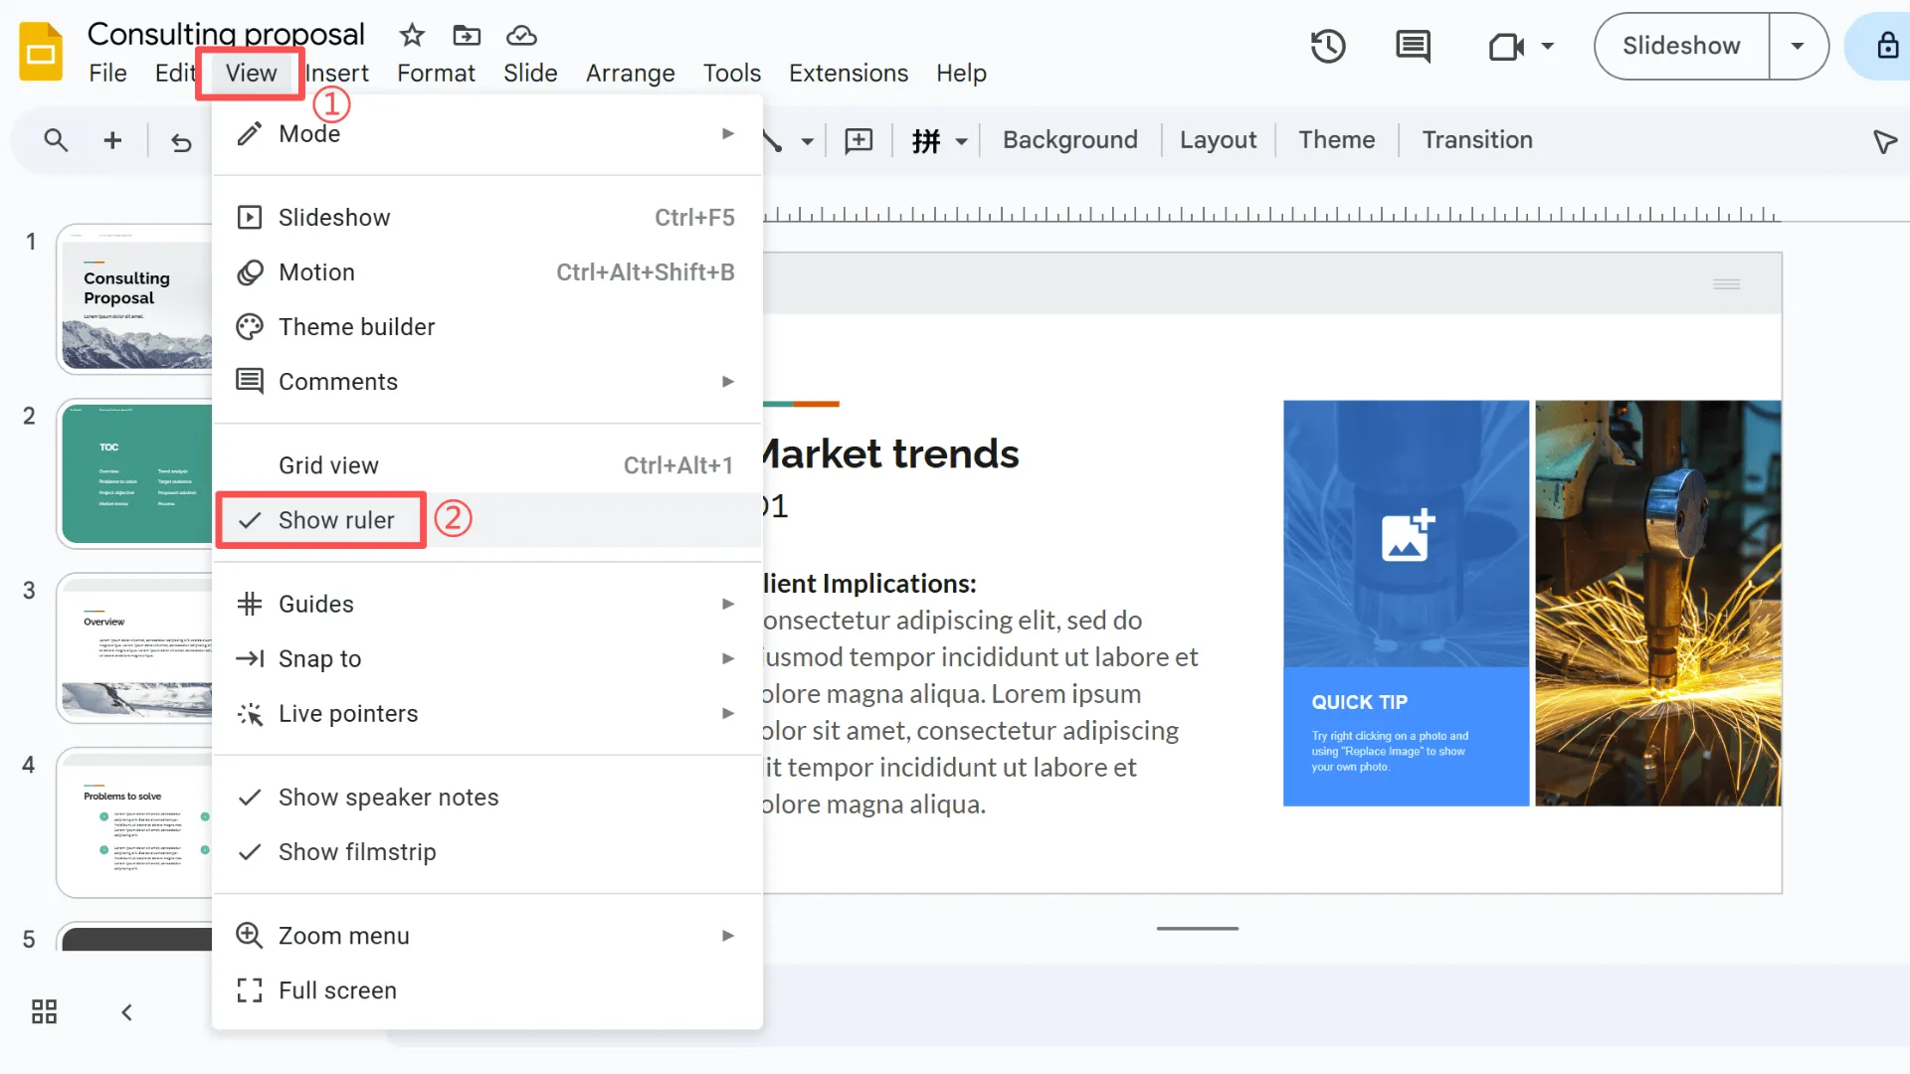1910x1074 pixels.
Task: Open the line tool dropdown arrow
Action: pos(807,141)
